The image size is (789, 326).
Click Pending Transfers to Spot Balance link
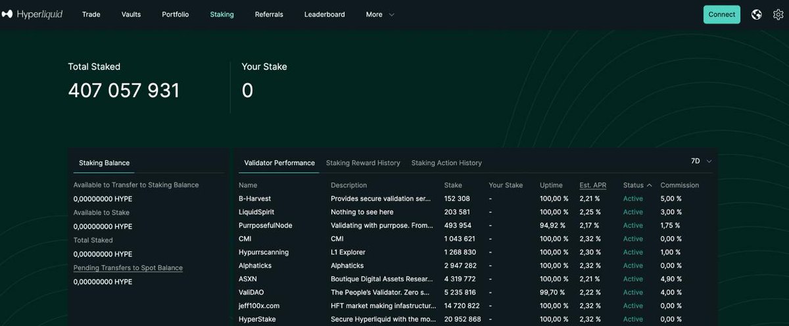point(128,268)
